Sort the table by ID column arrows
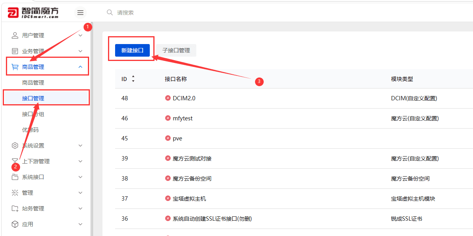473x236 pixels. click(133, 79)
